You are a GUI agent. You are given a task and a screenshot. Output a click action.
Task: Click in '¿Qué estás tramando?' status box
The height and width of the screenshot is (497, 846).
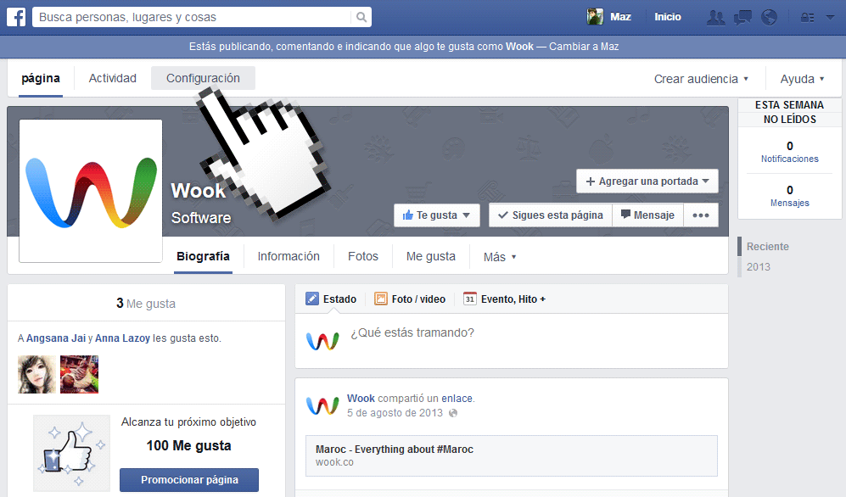(512, 341)
